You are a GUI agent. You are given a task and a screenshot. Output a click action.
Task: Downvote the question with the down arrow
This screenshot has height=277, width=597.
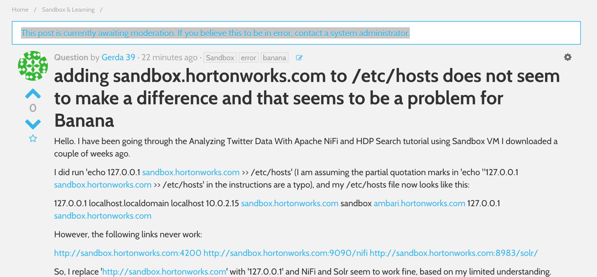tap(33, 124)
